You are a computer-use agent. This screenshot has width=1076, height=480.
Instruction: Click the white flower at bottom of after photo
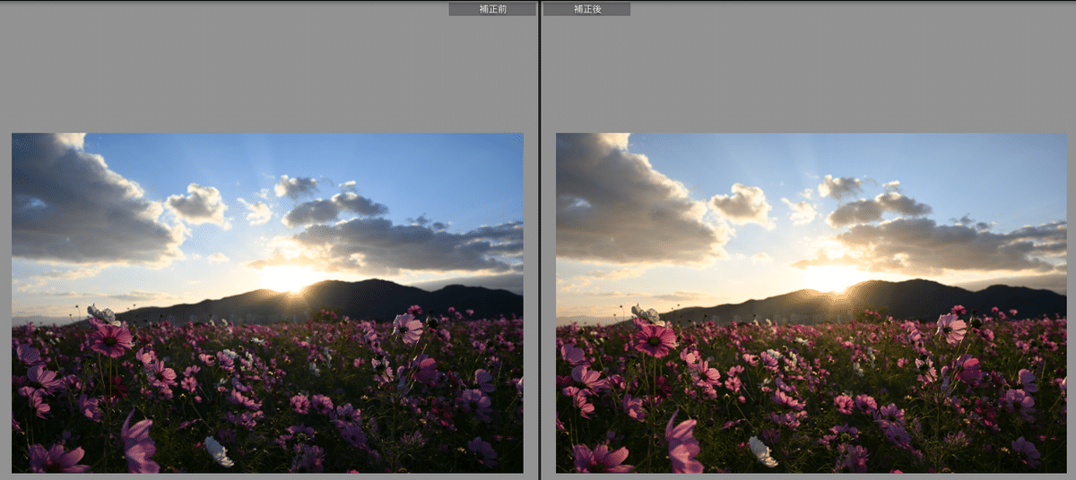tap(762, 451)
